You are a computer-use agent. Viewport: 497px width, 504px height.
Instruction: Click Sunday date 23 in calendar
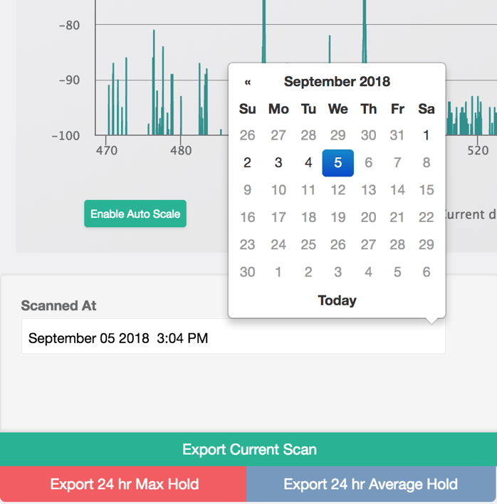pos(247,245)
